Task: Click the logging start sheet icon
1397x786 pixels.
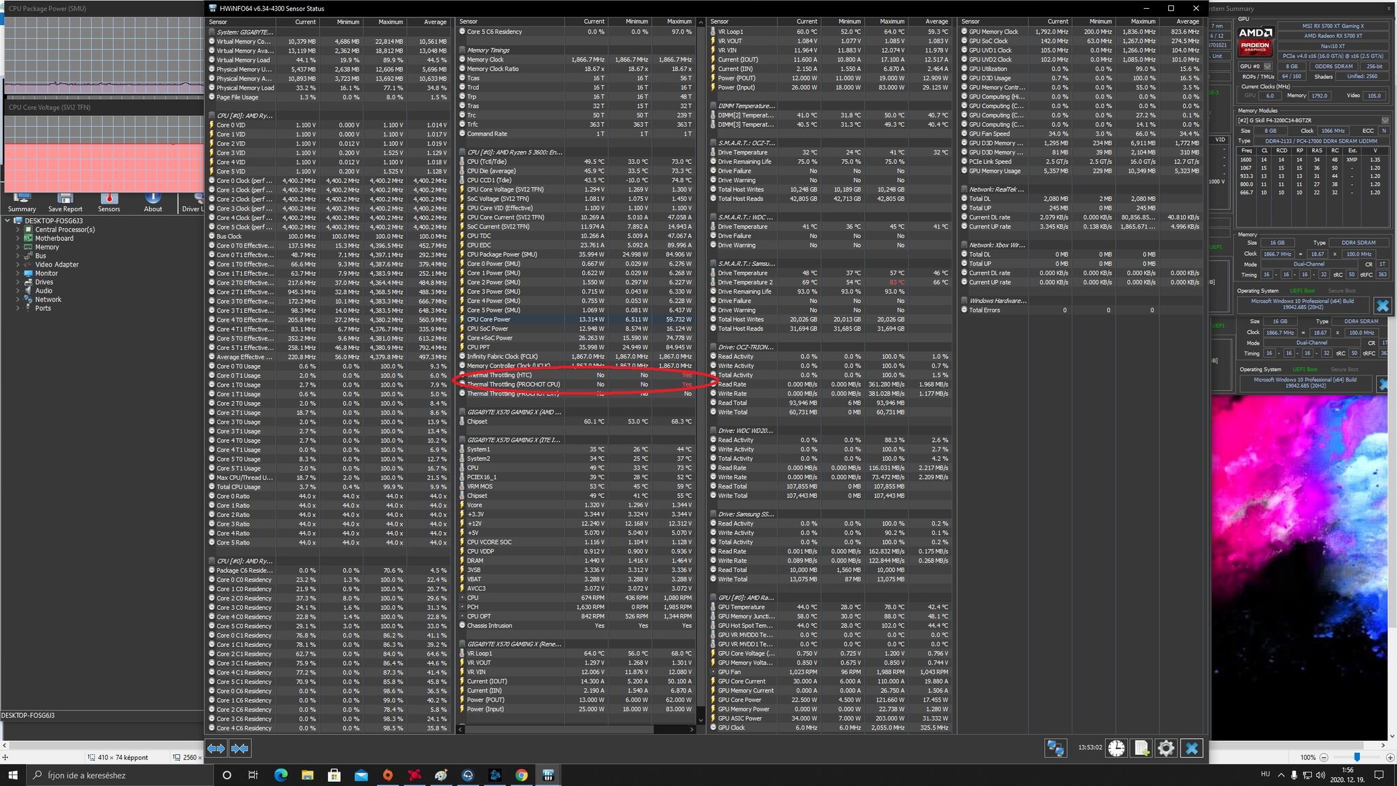Action: click(1141, 748)
